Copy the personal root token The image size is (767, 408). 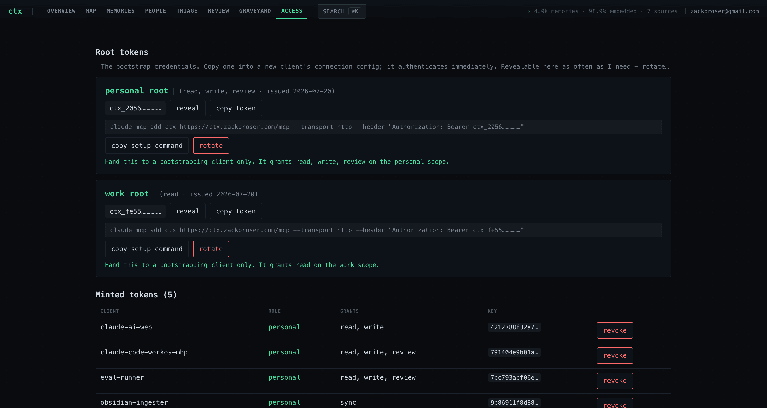coord(236,108)
